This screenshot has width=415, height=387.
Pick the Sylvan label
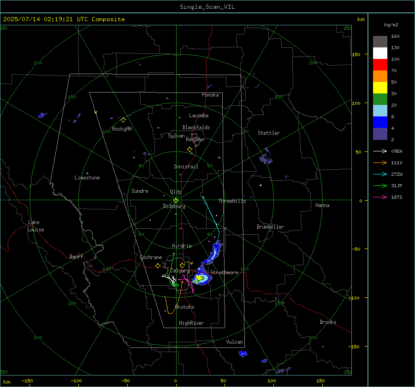point(176,136)
